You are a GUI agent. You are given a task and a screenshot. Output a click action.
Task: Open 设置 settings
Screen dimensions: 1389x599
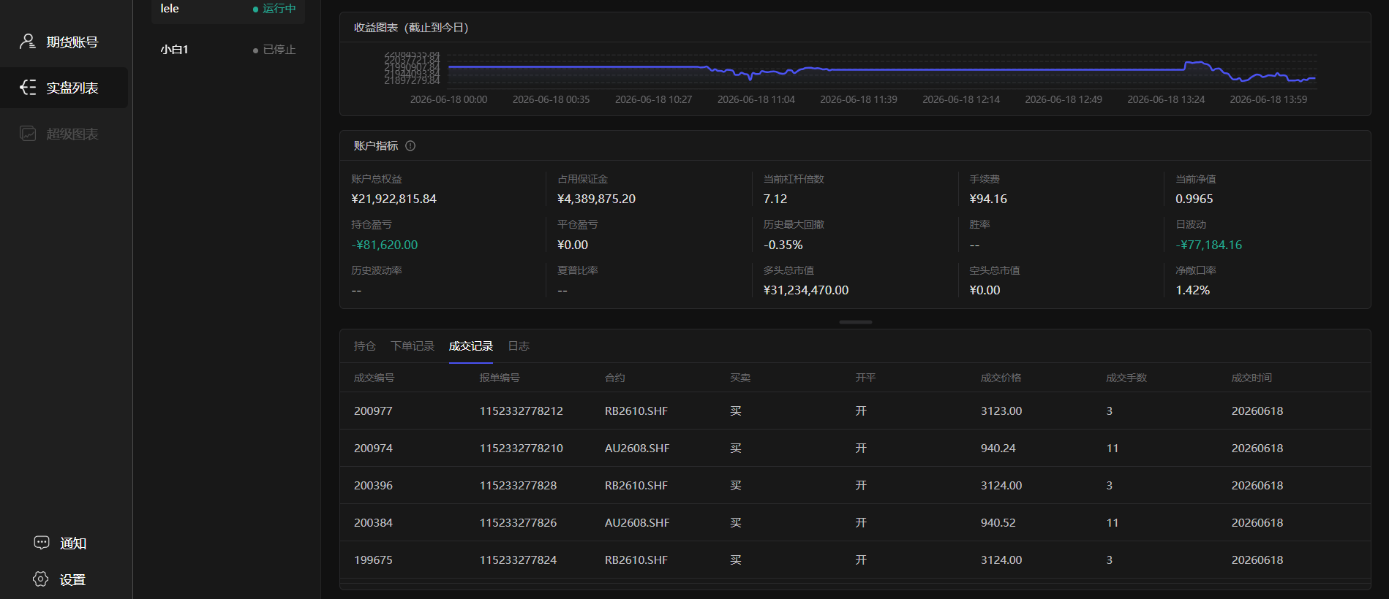[x=60, y=579]
